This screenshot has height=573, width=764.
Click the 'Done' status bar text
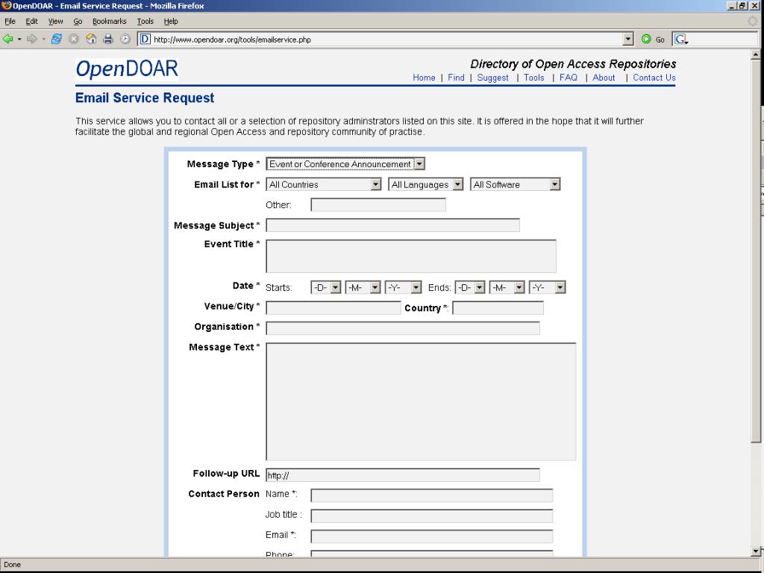point(12,565)
